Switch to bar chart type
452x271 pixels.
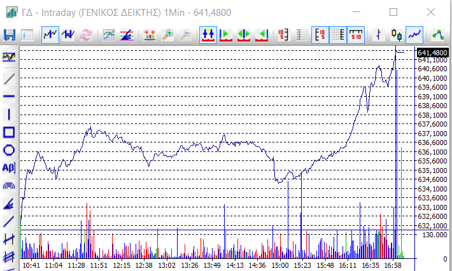(379, 35)
